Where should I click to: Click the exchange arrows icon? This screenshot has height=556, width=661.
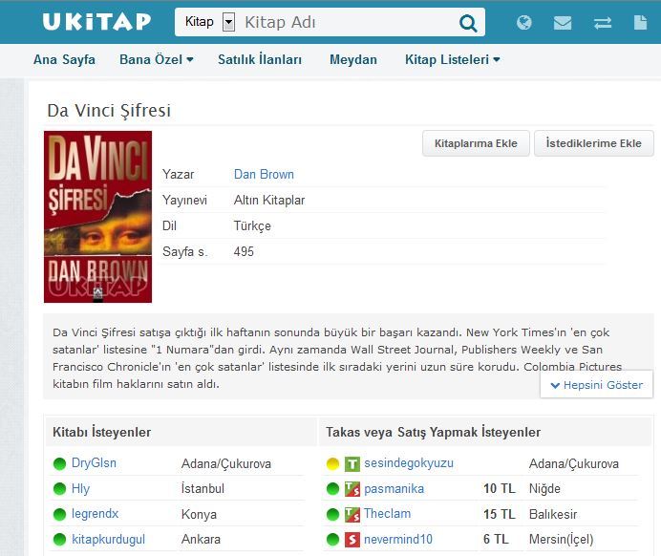[x=602, y=22]
